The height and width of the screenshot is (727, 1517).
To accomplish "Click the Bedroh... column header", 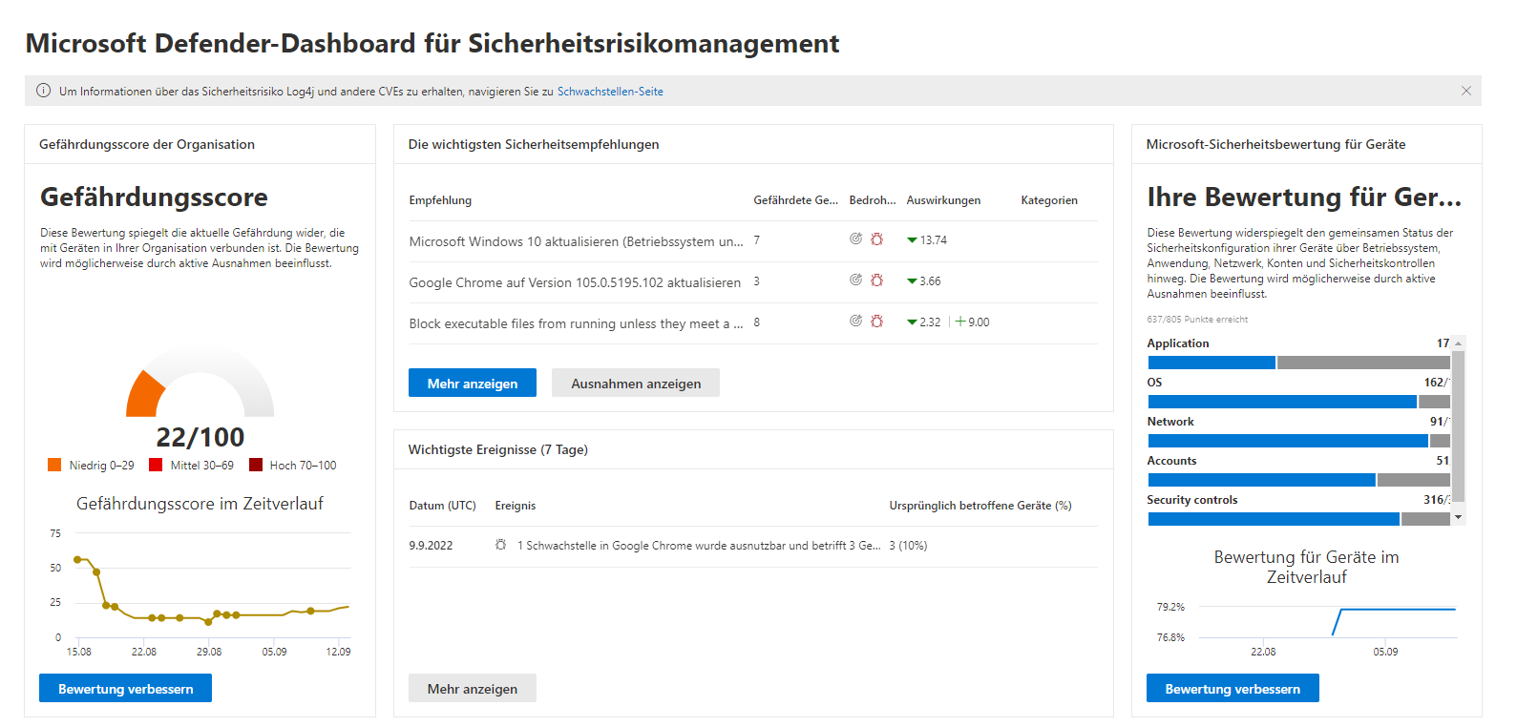I will pyautogui.click(x=873, y=200).
